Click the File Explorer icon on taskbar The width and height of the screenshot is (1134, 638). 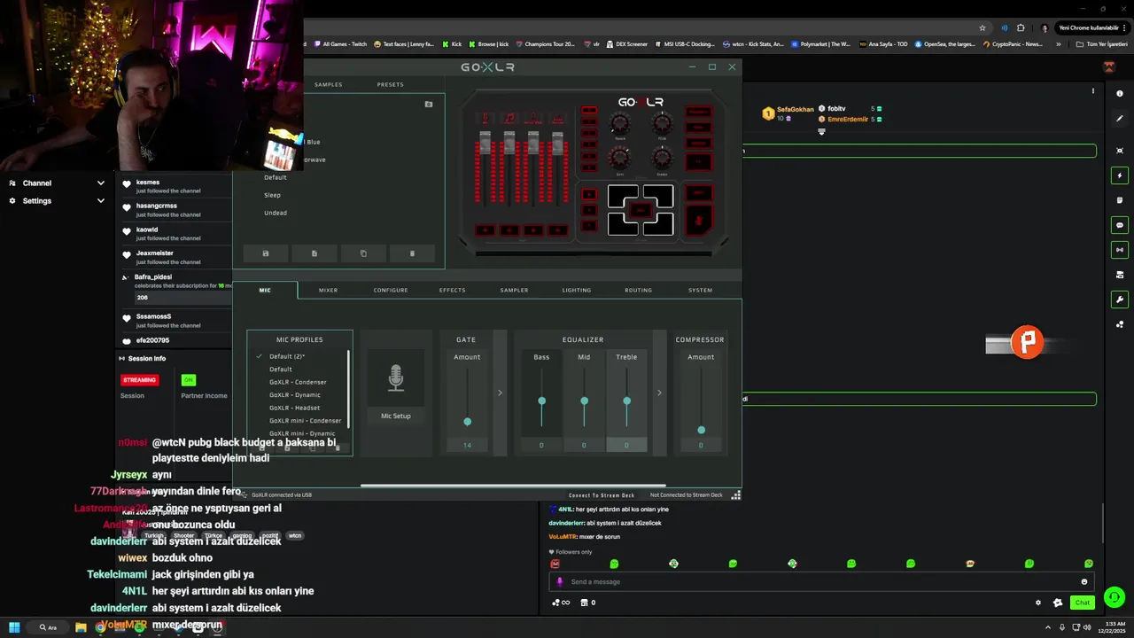pyautogui.click(x=81, y=627)
